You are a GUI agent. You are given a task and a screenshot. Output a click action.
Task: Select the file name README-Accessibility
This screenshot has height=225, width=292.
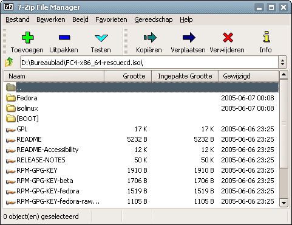click(47, 150)
